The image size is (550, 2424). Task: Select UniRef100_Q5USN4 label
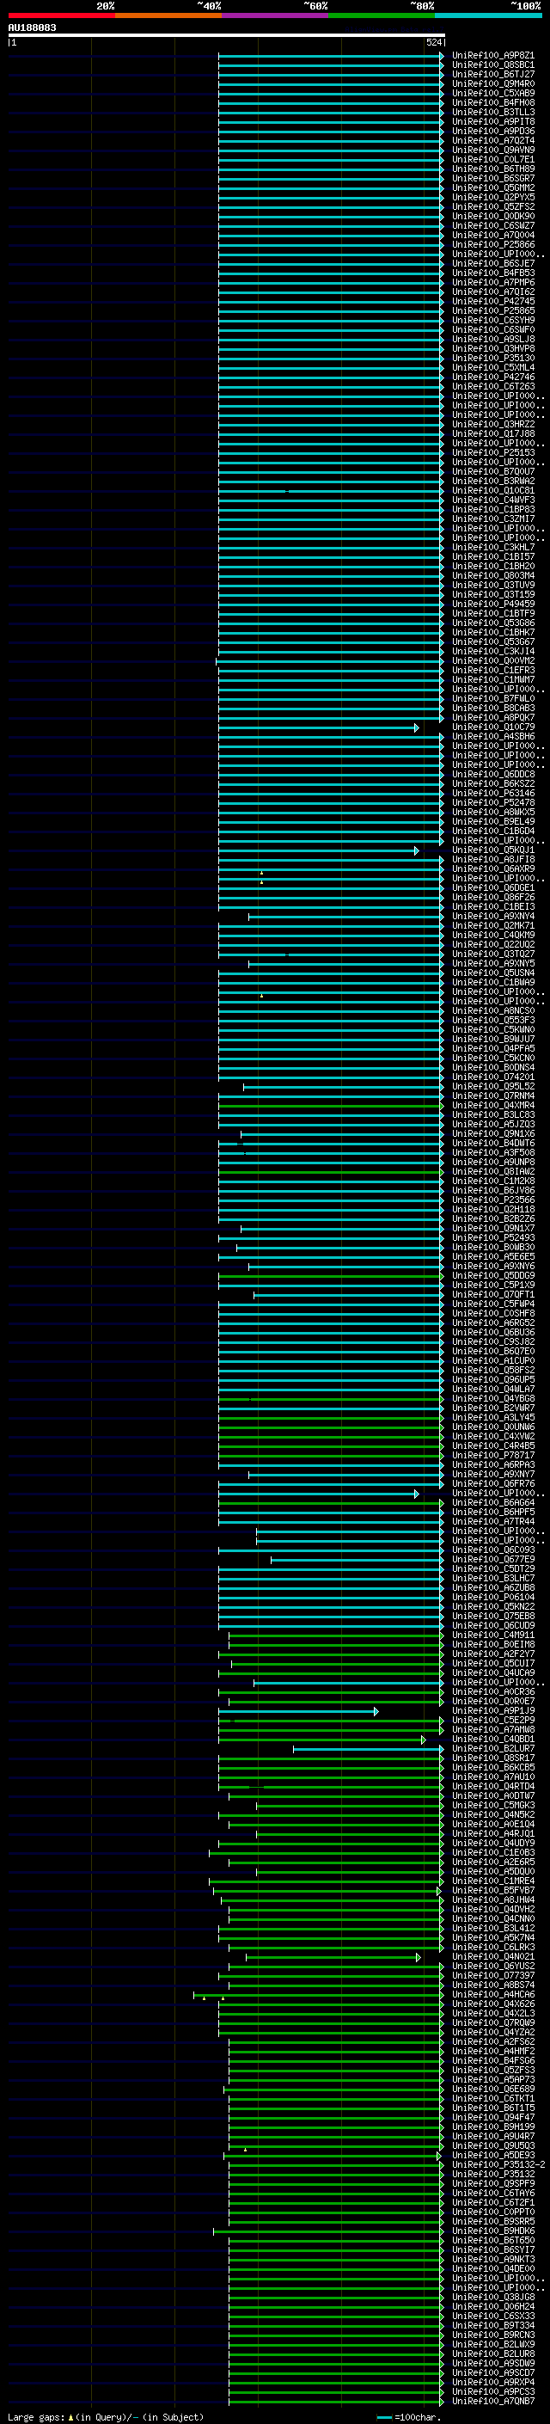(492, 973)
